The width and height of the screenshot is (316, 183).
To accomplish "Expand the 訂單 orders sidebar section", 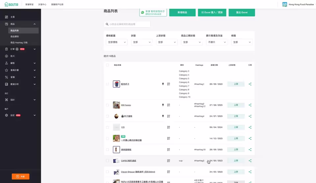I will [x=35, y=49].
